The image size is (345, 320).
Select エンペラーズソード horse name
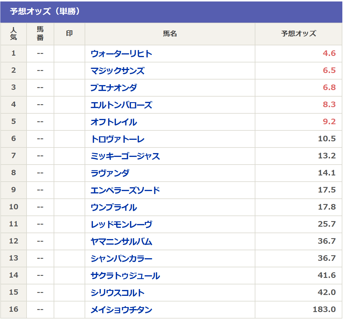point(125,190)
